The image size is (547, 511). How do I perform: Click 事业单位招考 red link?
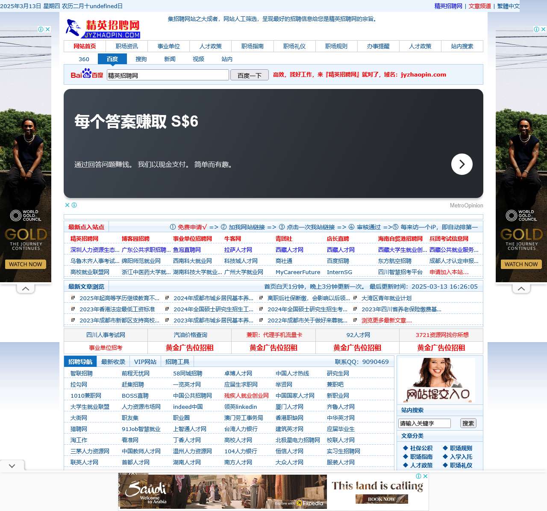(106, 348)
